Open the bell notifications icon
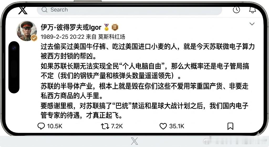Viewport: 269px width, 147px height. click(252, 10)
